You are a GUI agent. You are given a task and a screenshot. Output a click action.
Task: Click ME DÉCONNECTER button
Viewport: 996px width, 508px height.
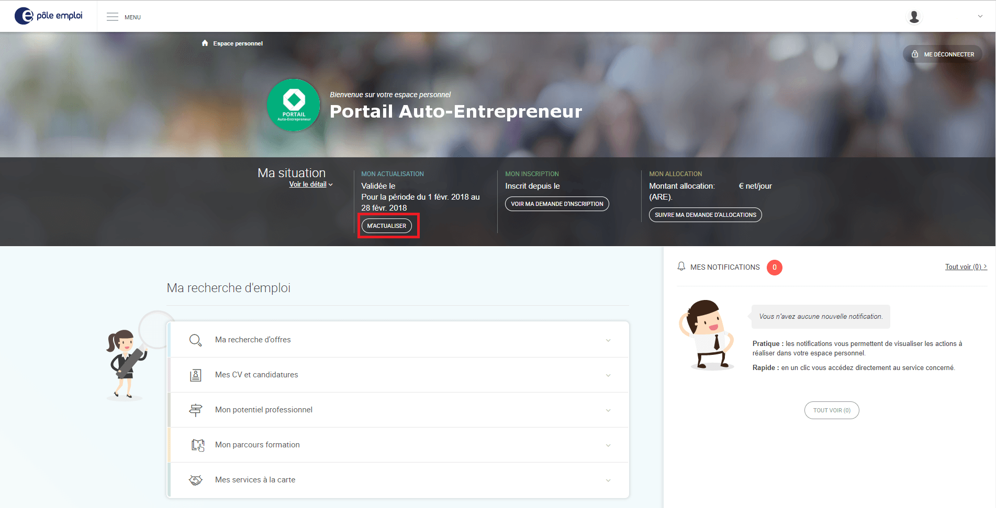pyautogui.click(x=943, y=54)
